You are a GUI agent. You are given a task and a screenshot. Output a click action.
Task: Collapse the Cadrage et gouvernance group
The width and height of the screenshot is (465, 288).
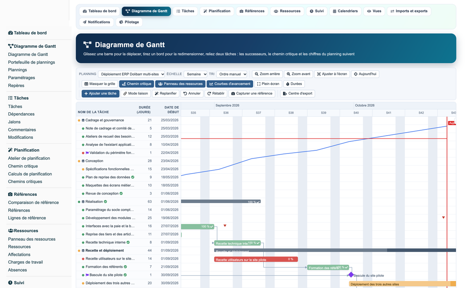pyautogui.click(x=83, y=120)
